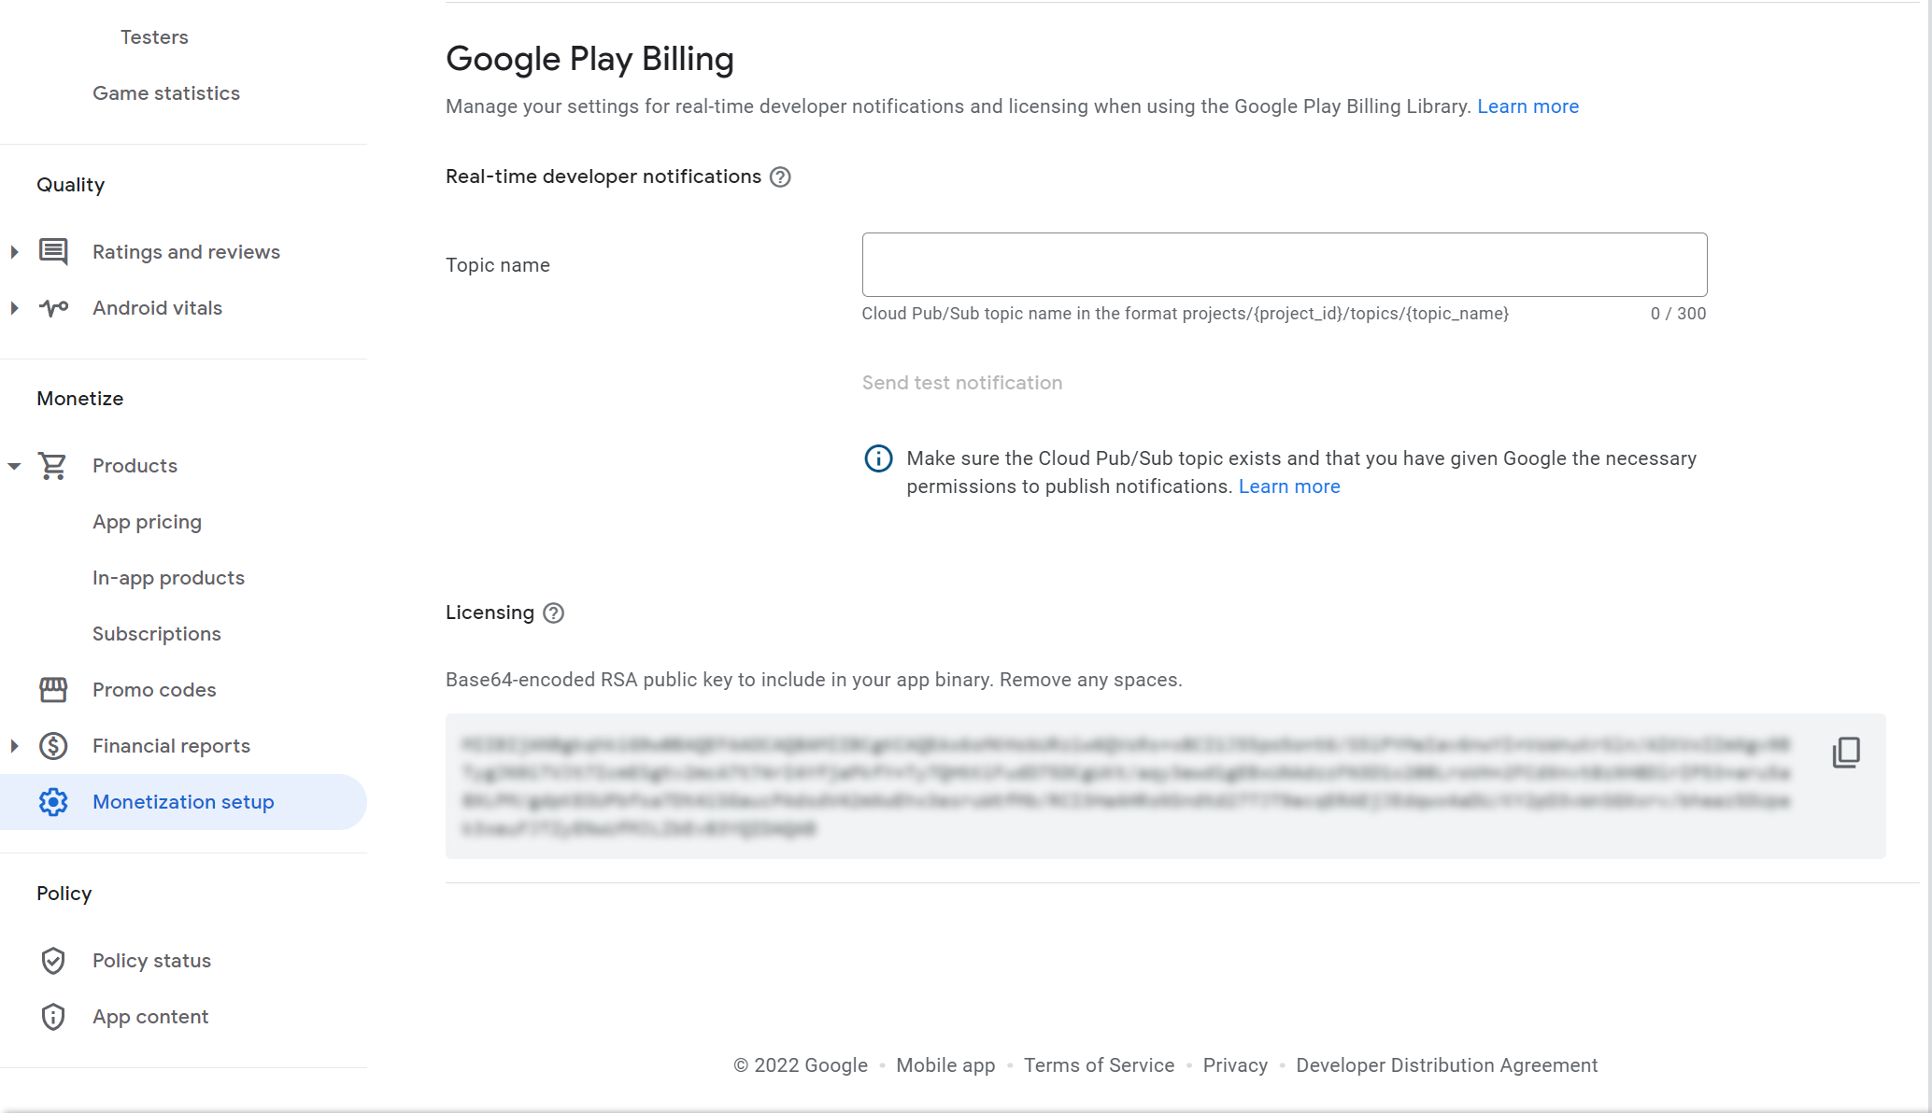Click the copy licensing key icon
Image resolution: width=1932 pixels, height=1113 pixels.
click(x=1846, y=752)
